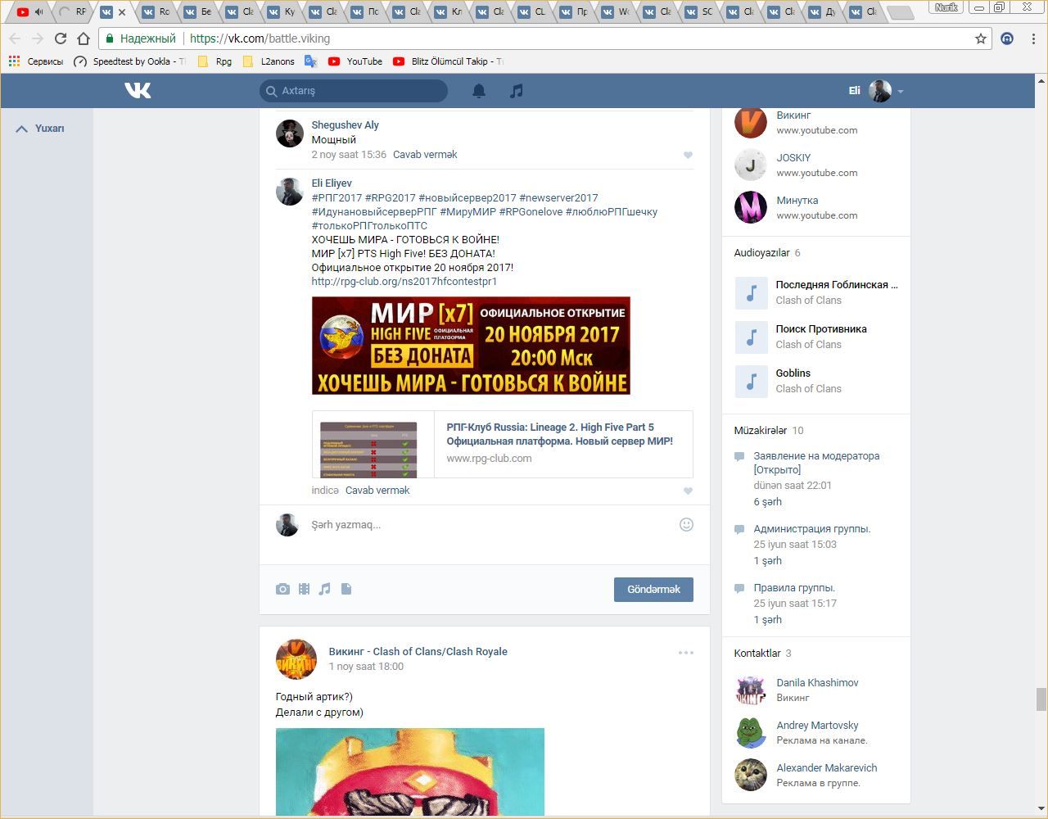1048x819 pixels.
Task: Mute the YouTube tab via speaker icon
Action: pos(38,12)
